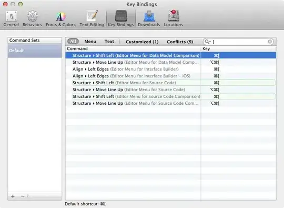Toggle the All filter pill
This screenshot has width=284, height=208.
(73, 42)
